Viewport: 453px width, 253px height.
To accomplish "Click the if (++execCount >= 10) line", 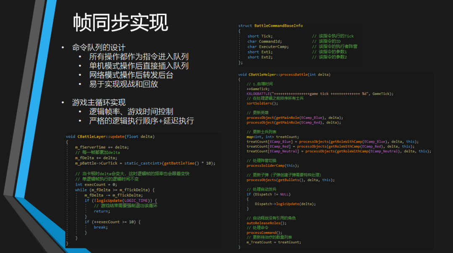I will tap(113, 222).
